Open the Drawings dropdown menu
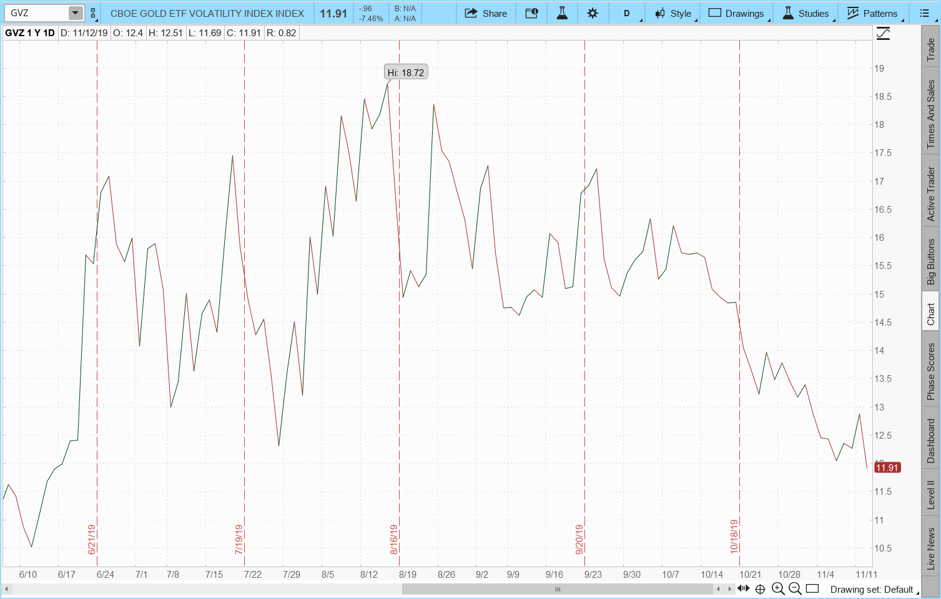Image resolution: width=941 pixels, height=599 pixels. (736, 13)
